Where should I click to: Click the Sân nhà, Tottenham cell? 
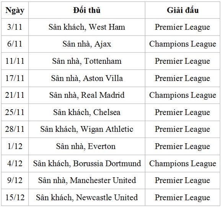click(x=87, y=61)
